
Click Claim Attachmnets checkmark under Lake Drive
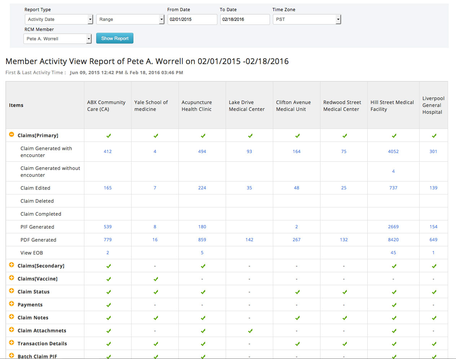[x=250, y=331]
